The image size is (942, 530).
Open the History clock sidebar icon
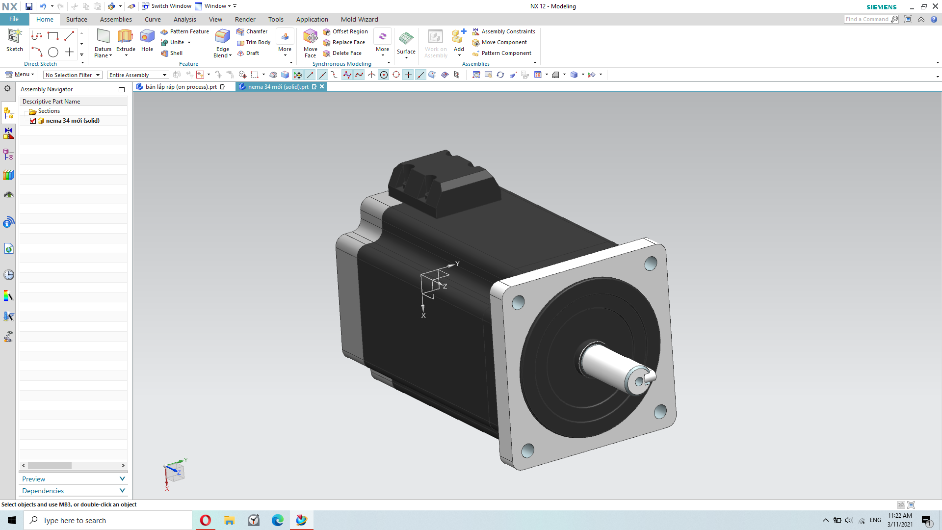[x=8, y=275]
